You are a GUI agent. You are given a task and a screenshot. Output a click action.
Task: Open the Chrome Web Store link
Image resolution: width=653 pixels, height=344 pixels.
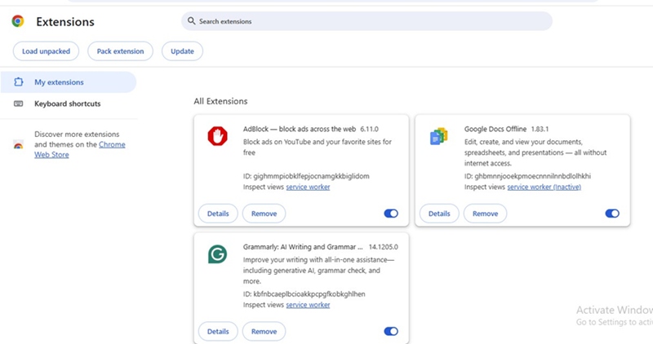80,149
